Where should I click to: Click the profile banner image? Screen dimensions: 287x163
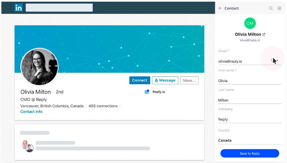coord(109,49)
